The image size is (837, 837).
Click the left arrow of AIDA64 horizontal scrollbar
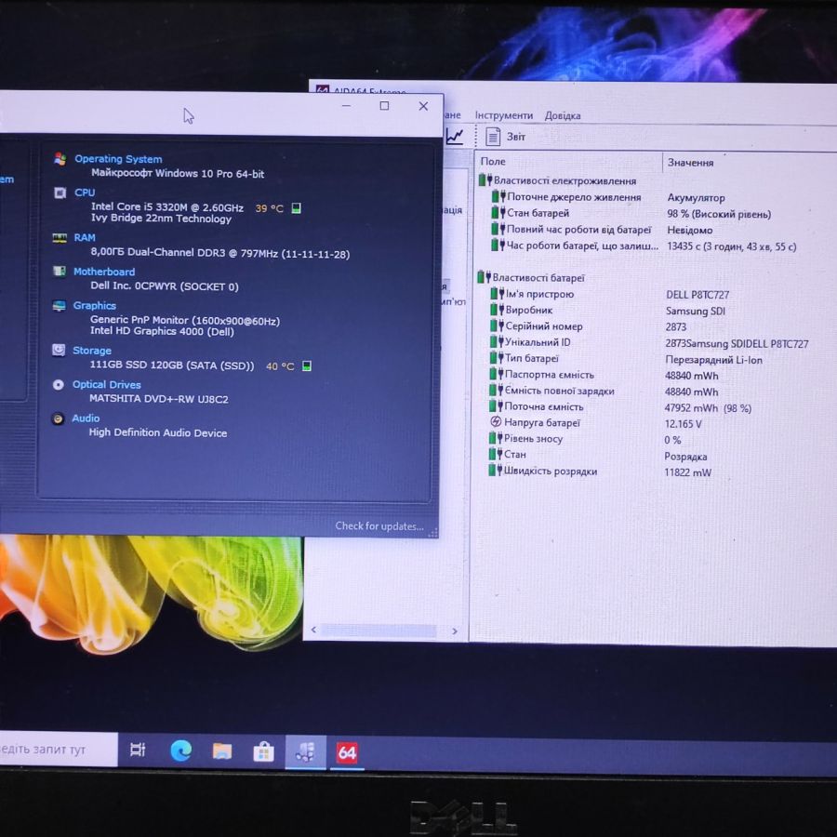click(x=313, y=630)
